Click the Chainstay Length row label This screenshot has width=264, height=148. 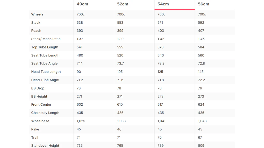45,113
